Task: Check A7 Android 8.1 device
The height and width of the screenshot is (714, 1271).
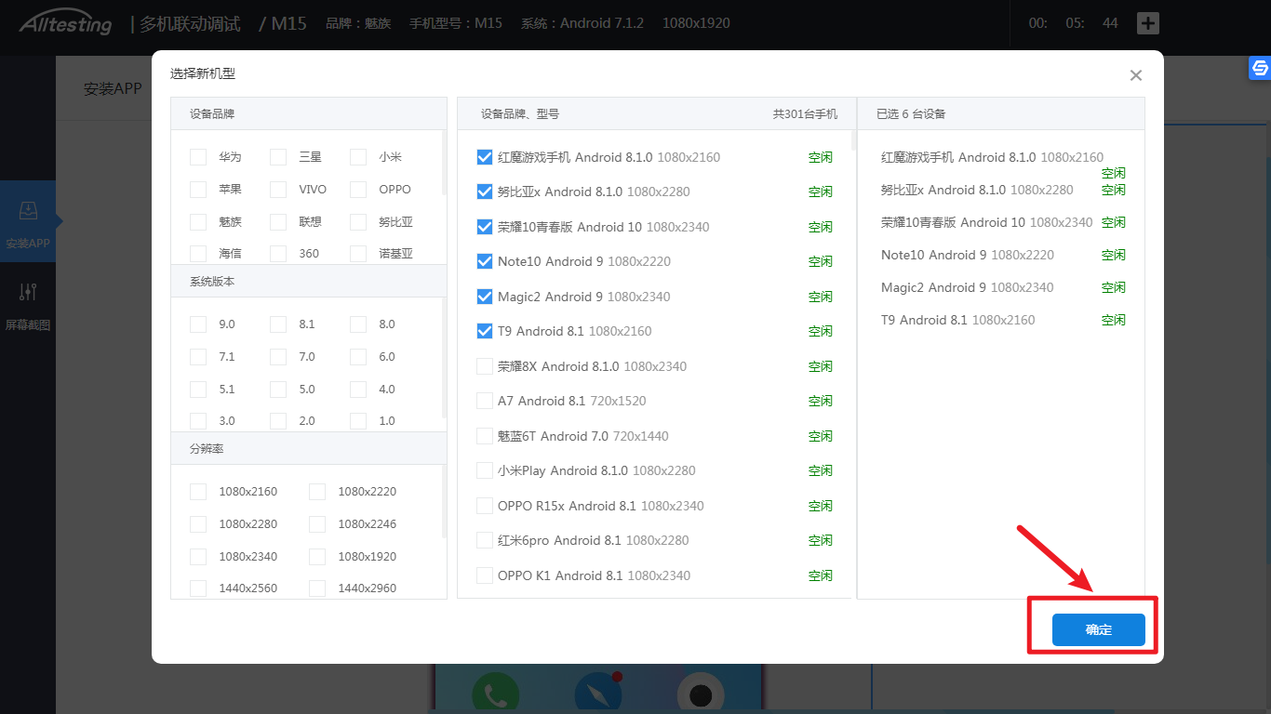Action: pos(485,401)
